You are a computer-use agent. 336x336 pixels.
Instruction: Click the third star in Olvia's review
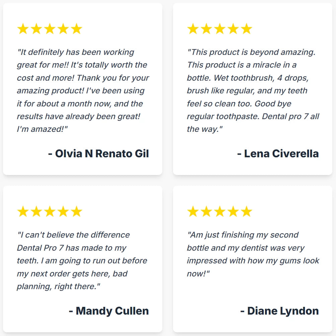point(50,29)
